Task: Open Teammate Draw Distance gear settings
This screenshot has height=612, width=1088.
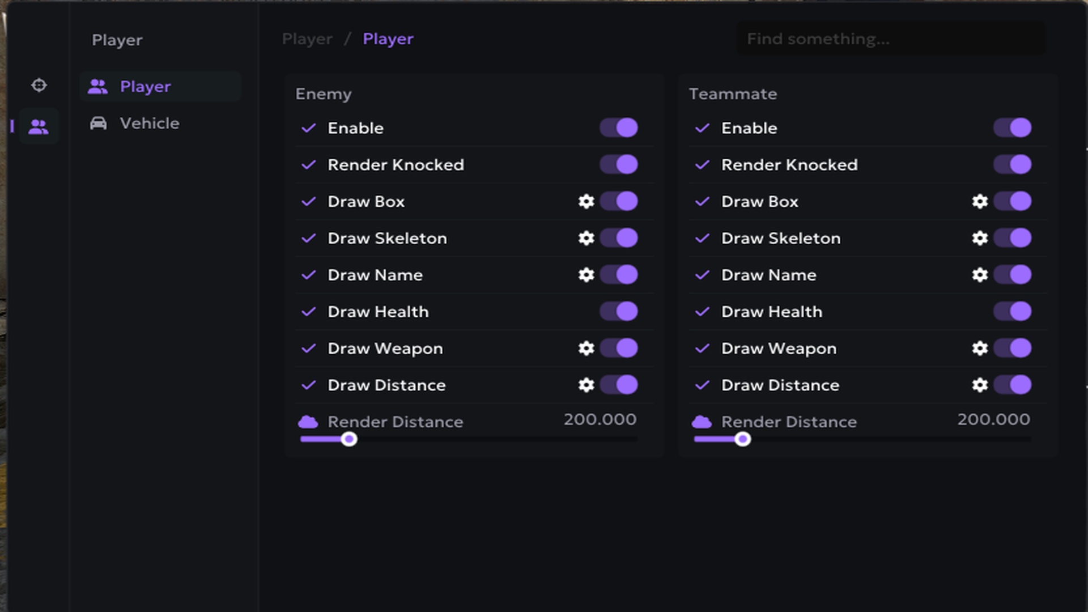Action: pyautogui.click(x=980, y=385)
